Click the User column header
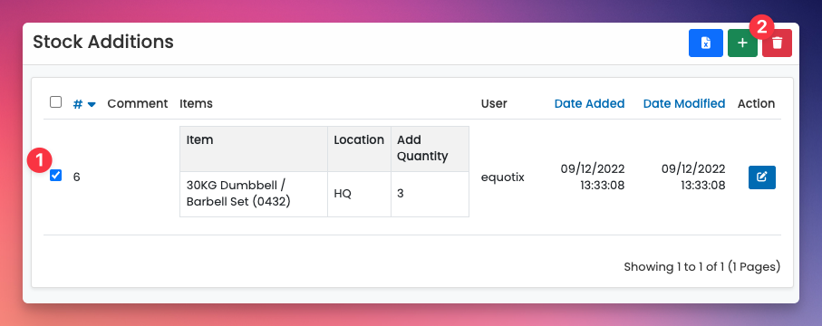822x326 pixels. click(494, 103)
